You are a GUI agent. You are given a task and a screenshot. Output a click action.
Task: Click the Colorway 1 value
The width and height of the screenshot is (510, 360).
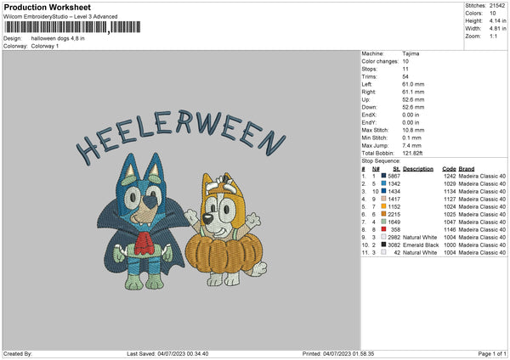45,46
